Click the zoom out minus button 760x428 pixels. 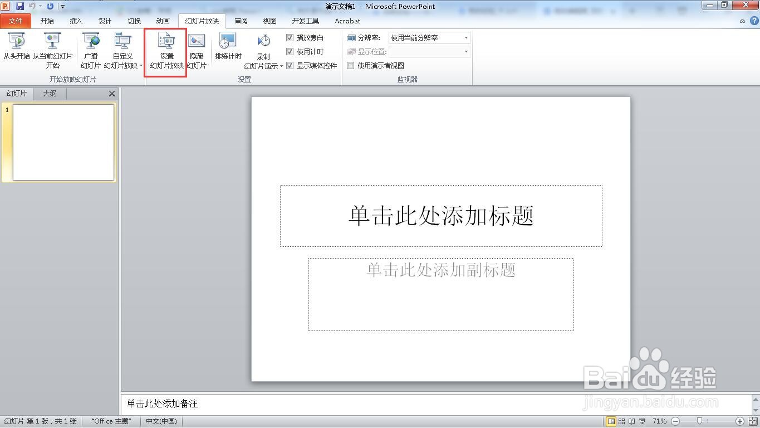click(675, 421)
